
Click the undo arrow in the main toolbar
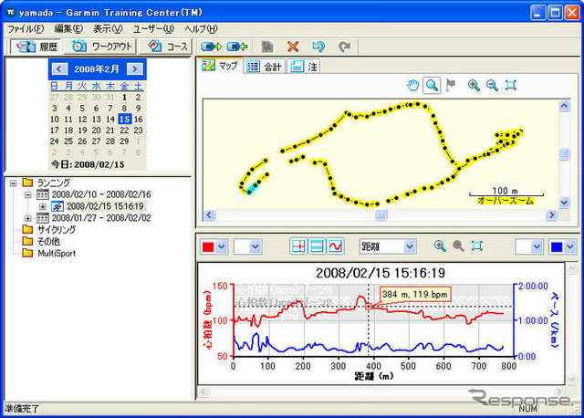tap(318, 47)
